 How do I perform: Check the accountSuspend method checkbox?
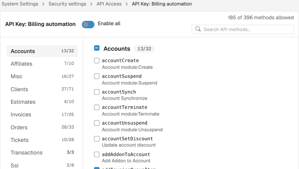97,76
